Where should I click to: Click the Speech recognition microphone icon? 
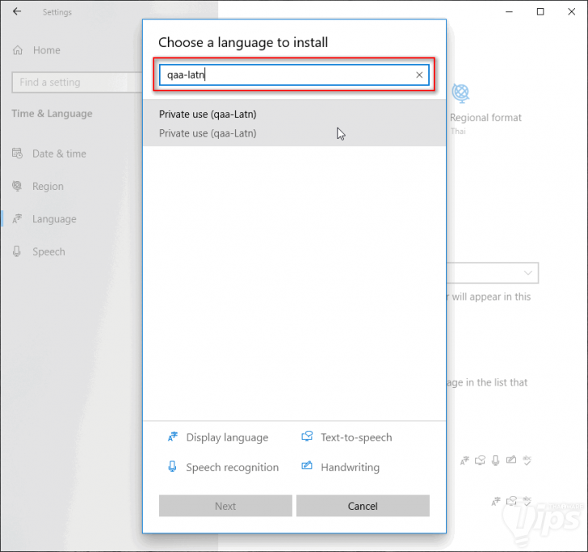[172, 467]
